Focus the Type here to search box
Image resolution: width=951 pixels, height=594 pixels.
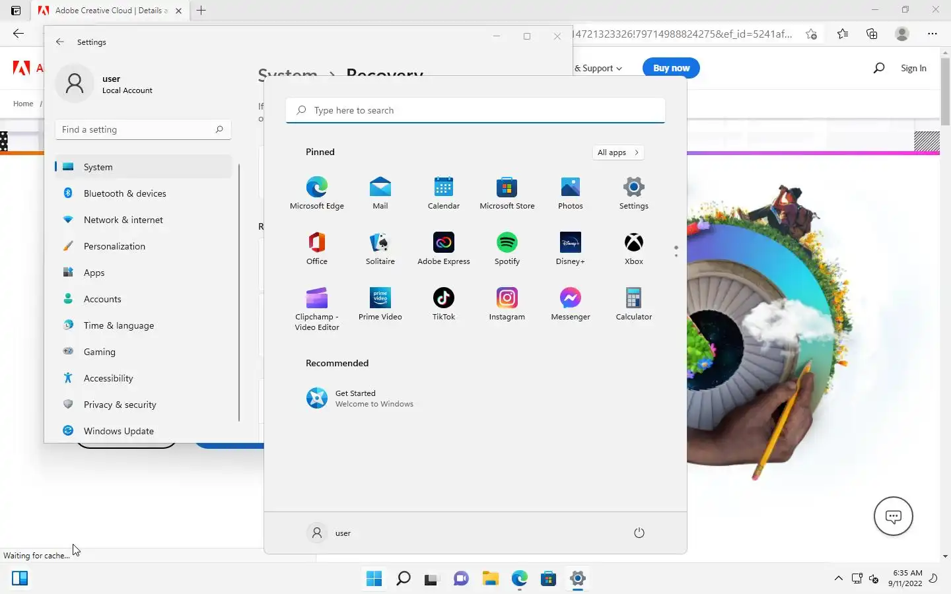click(x=475, y=110)
